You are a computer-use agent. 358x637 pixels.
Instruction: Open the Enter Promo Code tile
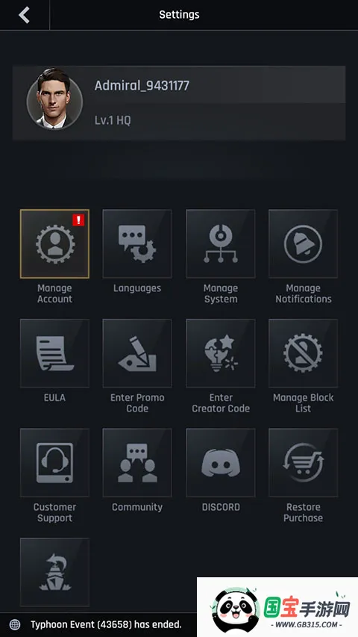pos(137,353)
